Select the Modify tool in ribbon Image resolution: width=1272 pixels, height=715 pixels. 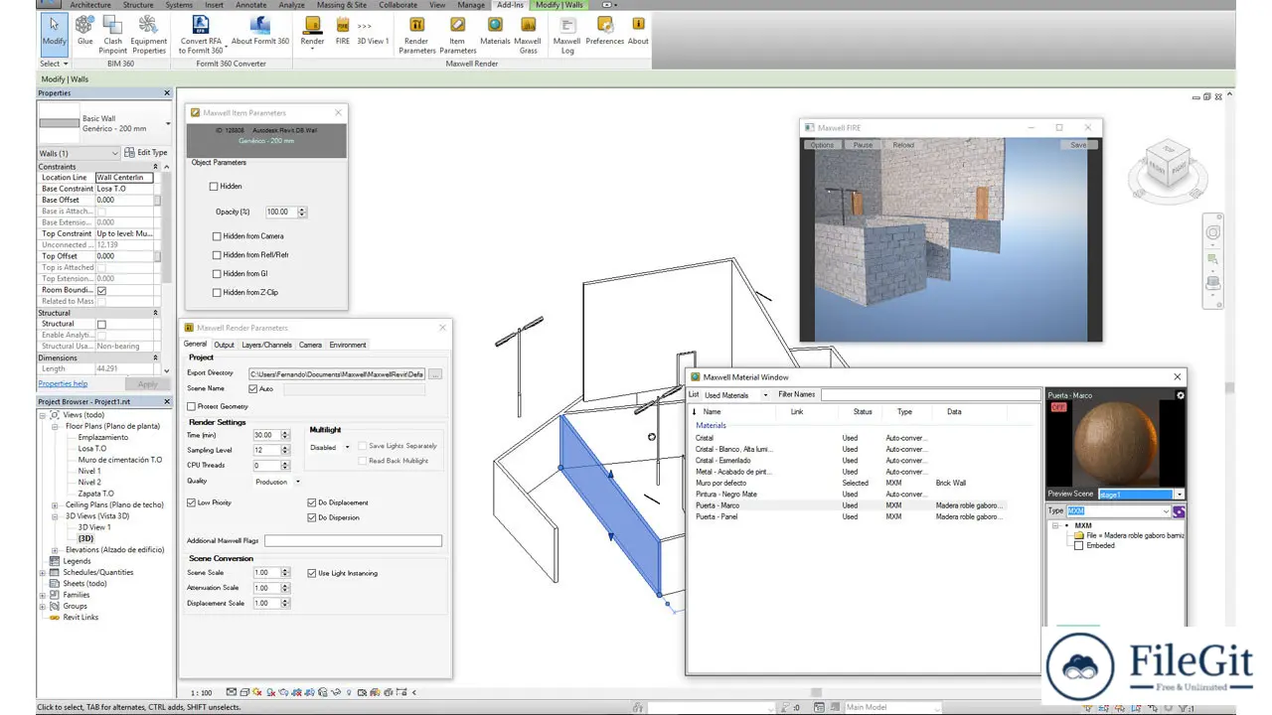[54, 33]
